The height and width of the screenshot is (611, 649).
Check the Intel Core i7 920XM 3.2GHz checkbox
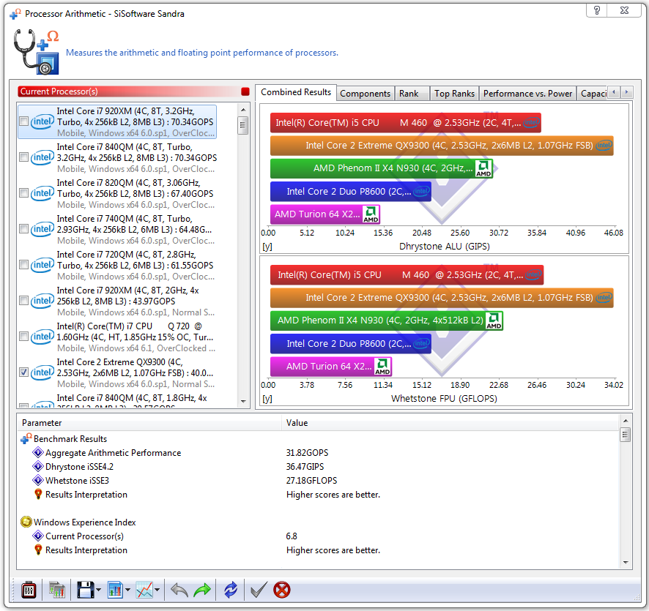pos(24,121)
